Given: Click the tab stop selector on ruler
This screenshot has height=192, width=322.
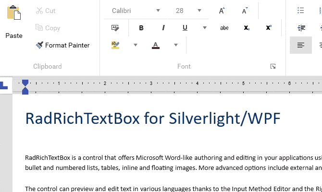Looking at the screenshot, I should point(4,85).
